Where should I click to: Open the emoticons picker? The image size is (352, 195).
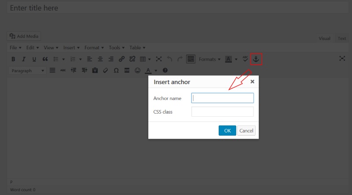pos(137,70)
